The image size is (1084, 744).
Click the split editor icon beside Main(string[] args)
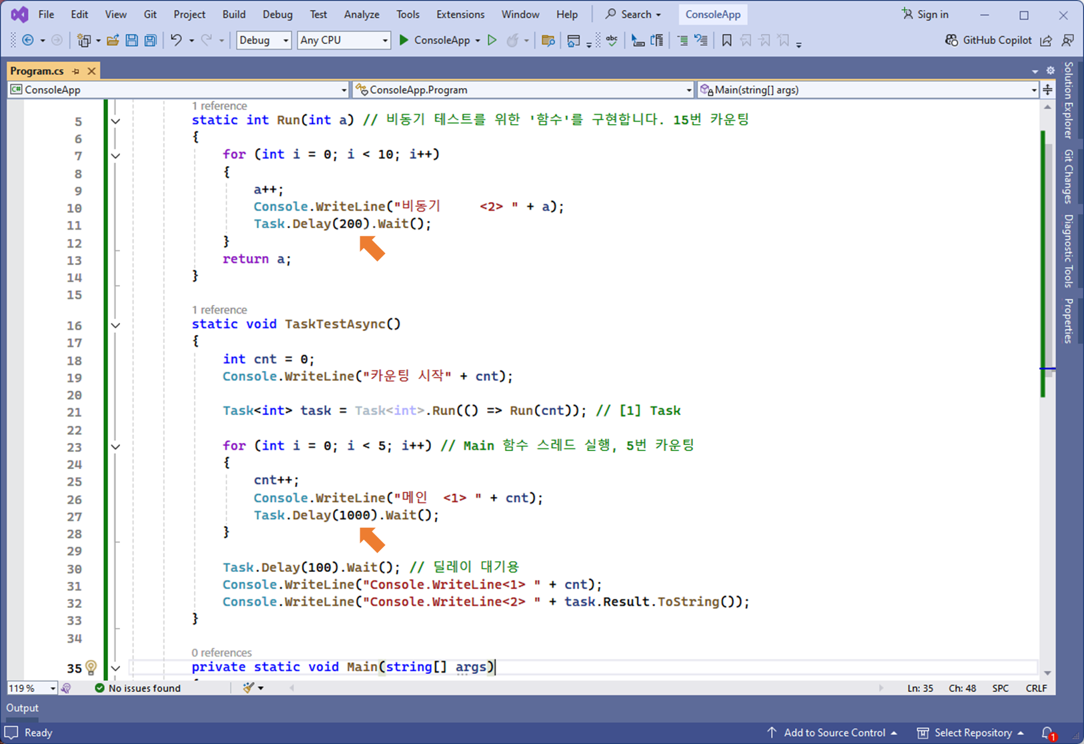(1048, 89)
